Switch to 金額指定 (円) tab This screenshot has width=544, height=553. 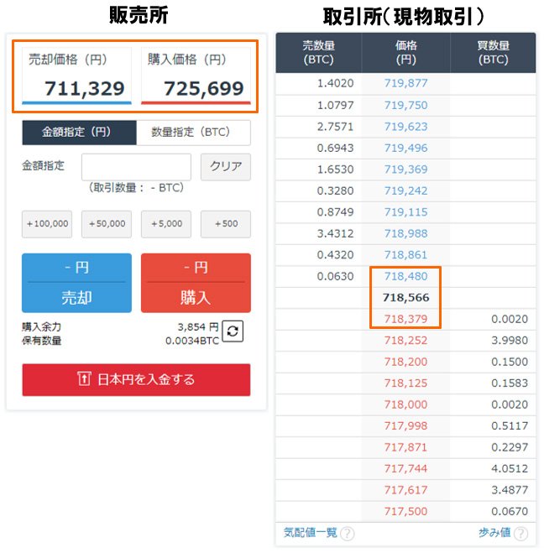[x=79, y=133]
